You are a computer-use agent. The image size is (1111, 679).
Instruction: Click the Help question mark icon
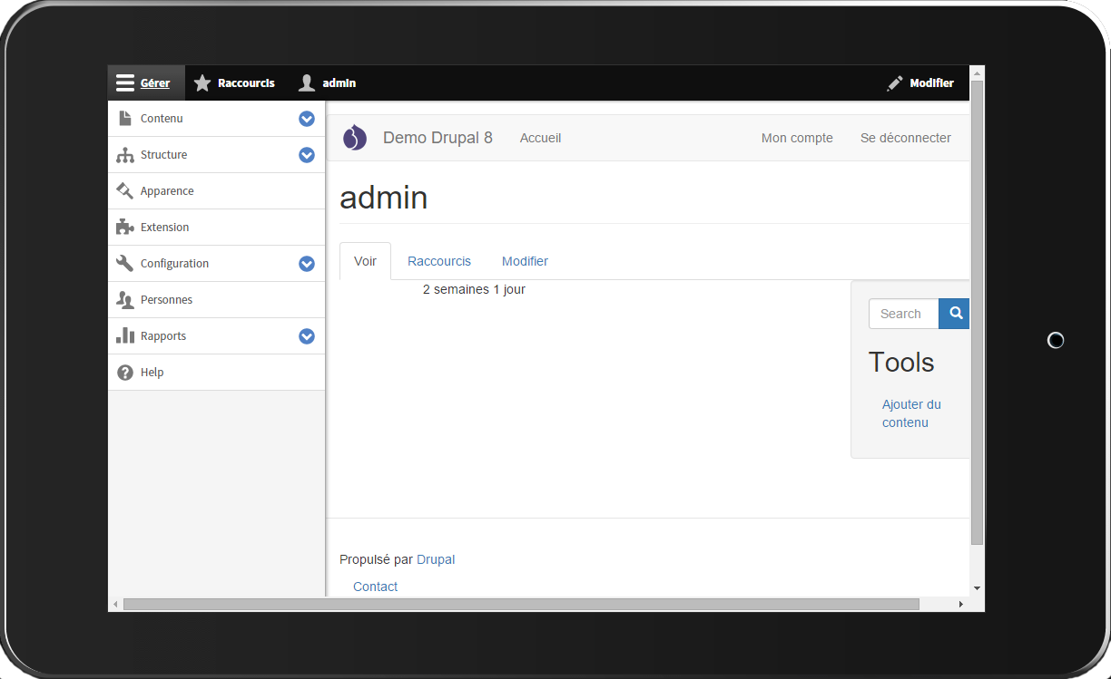tap(125, 373)
